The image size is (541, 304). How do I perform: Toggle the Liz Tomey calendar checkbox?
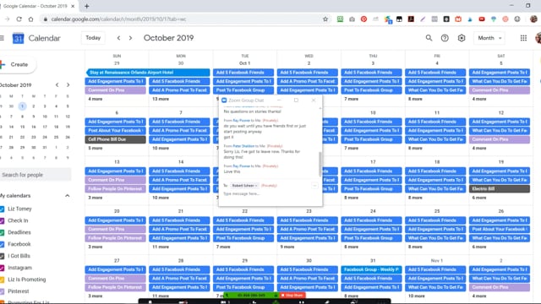pos(2,209)
